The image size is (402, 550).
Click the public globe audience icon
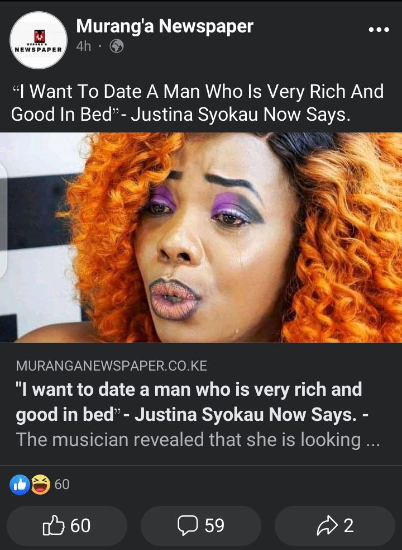pyautogui.click(x=117, y=46)
